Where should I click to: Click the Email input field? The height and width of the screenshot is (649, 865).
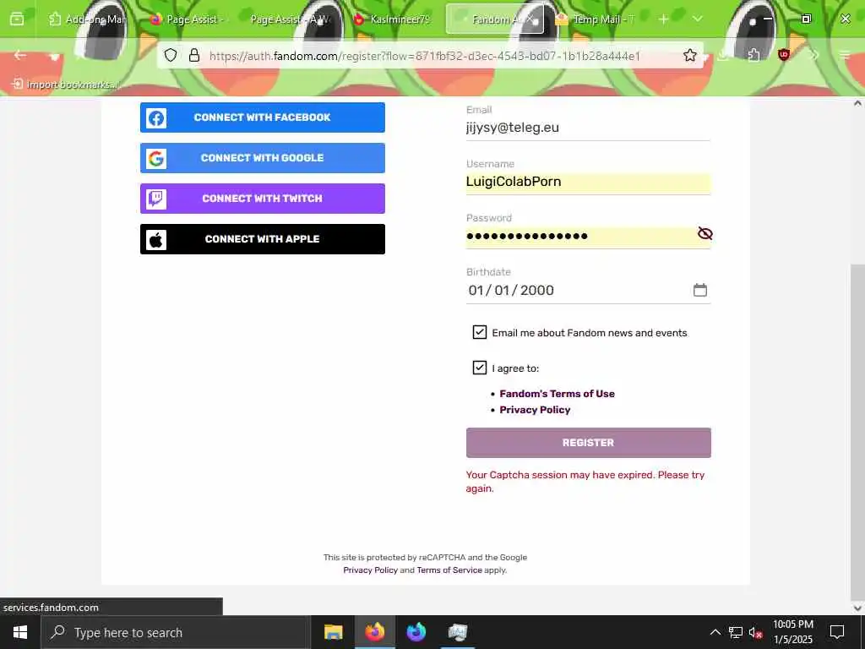[588, 128]
